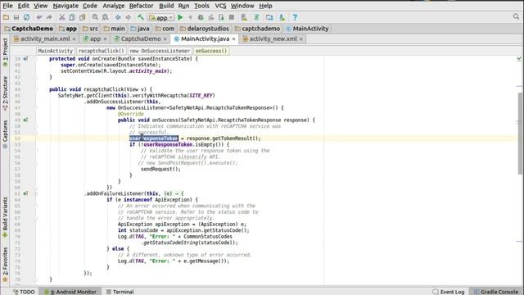Toggle the TODO tool window
The height and width of the screenshot is (295, 524).
[x=24, y=292]
